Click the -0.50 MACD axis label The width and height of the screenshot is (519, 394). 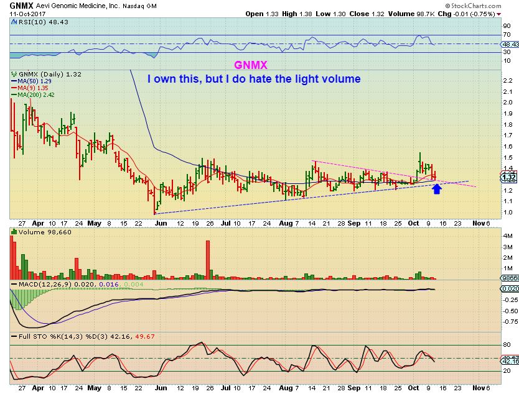(x=510, y=311)
